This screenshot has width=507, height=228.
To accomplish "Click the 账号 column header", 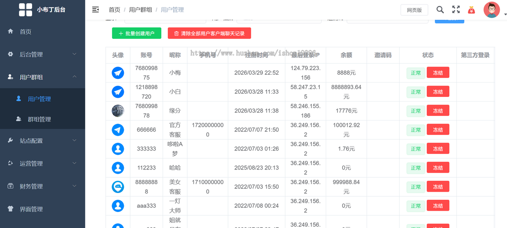I will pyautogui.click(x=147, y=55).
